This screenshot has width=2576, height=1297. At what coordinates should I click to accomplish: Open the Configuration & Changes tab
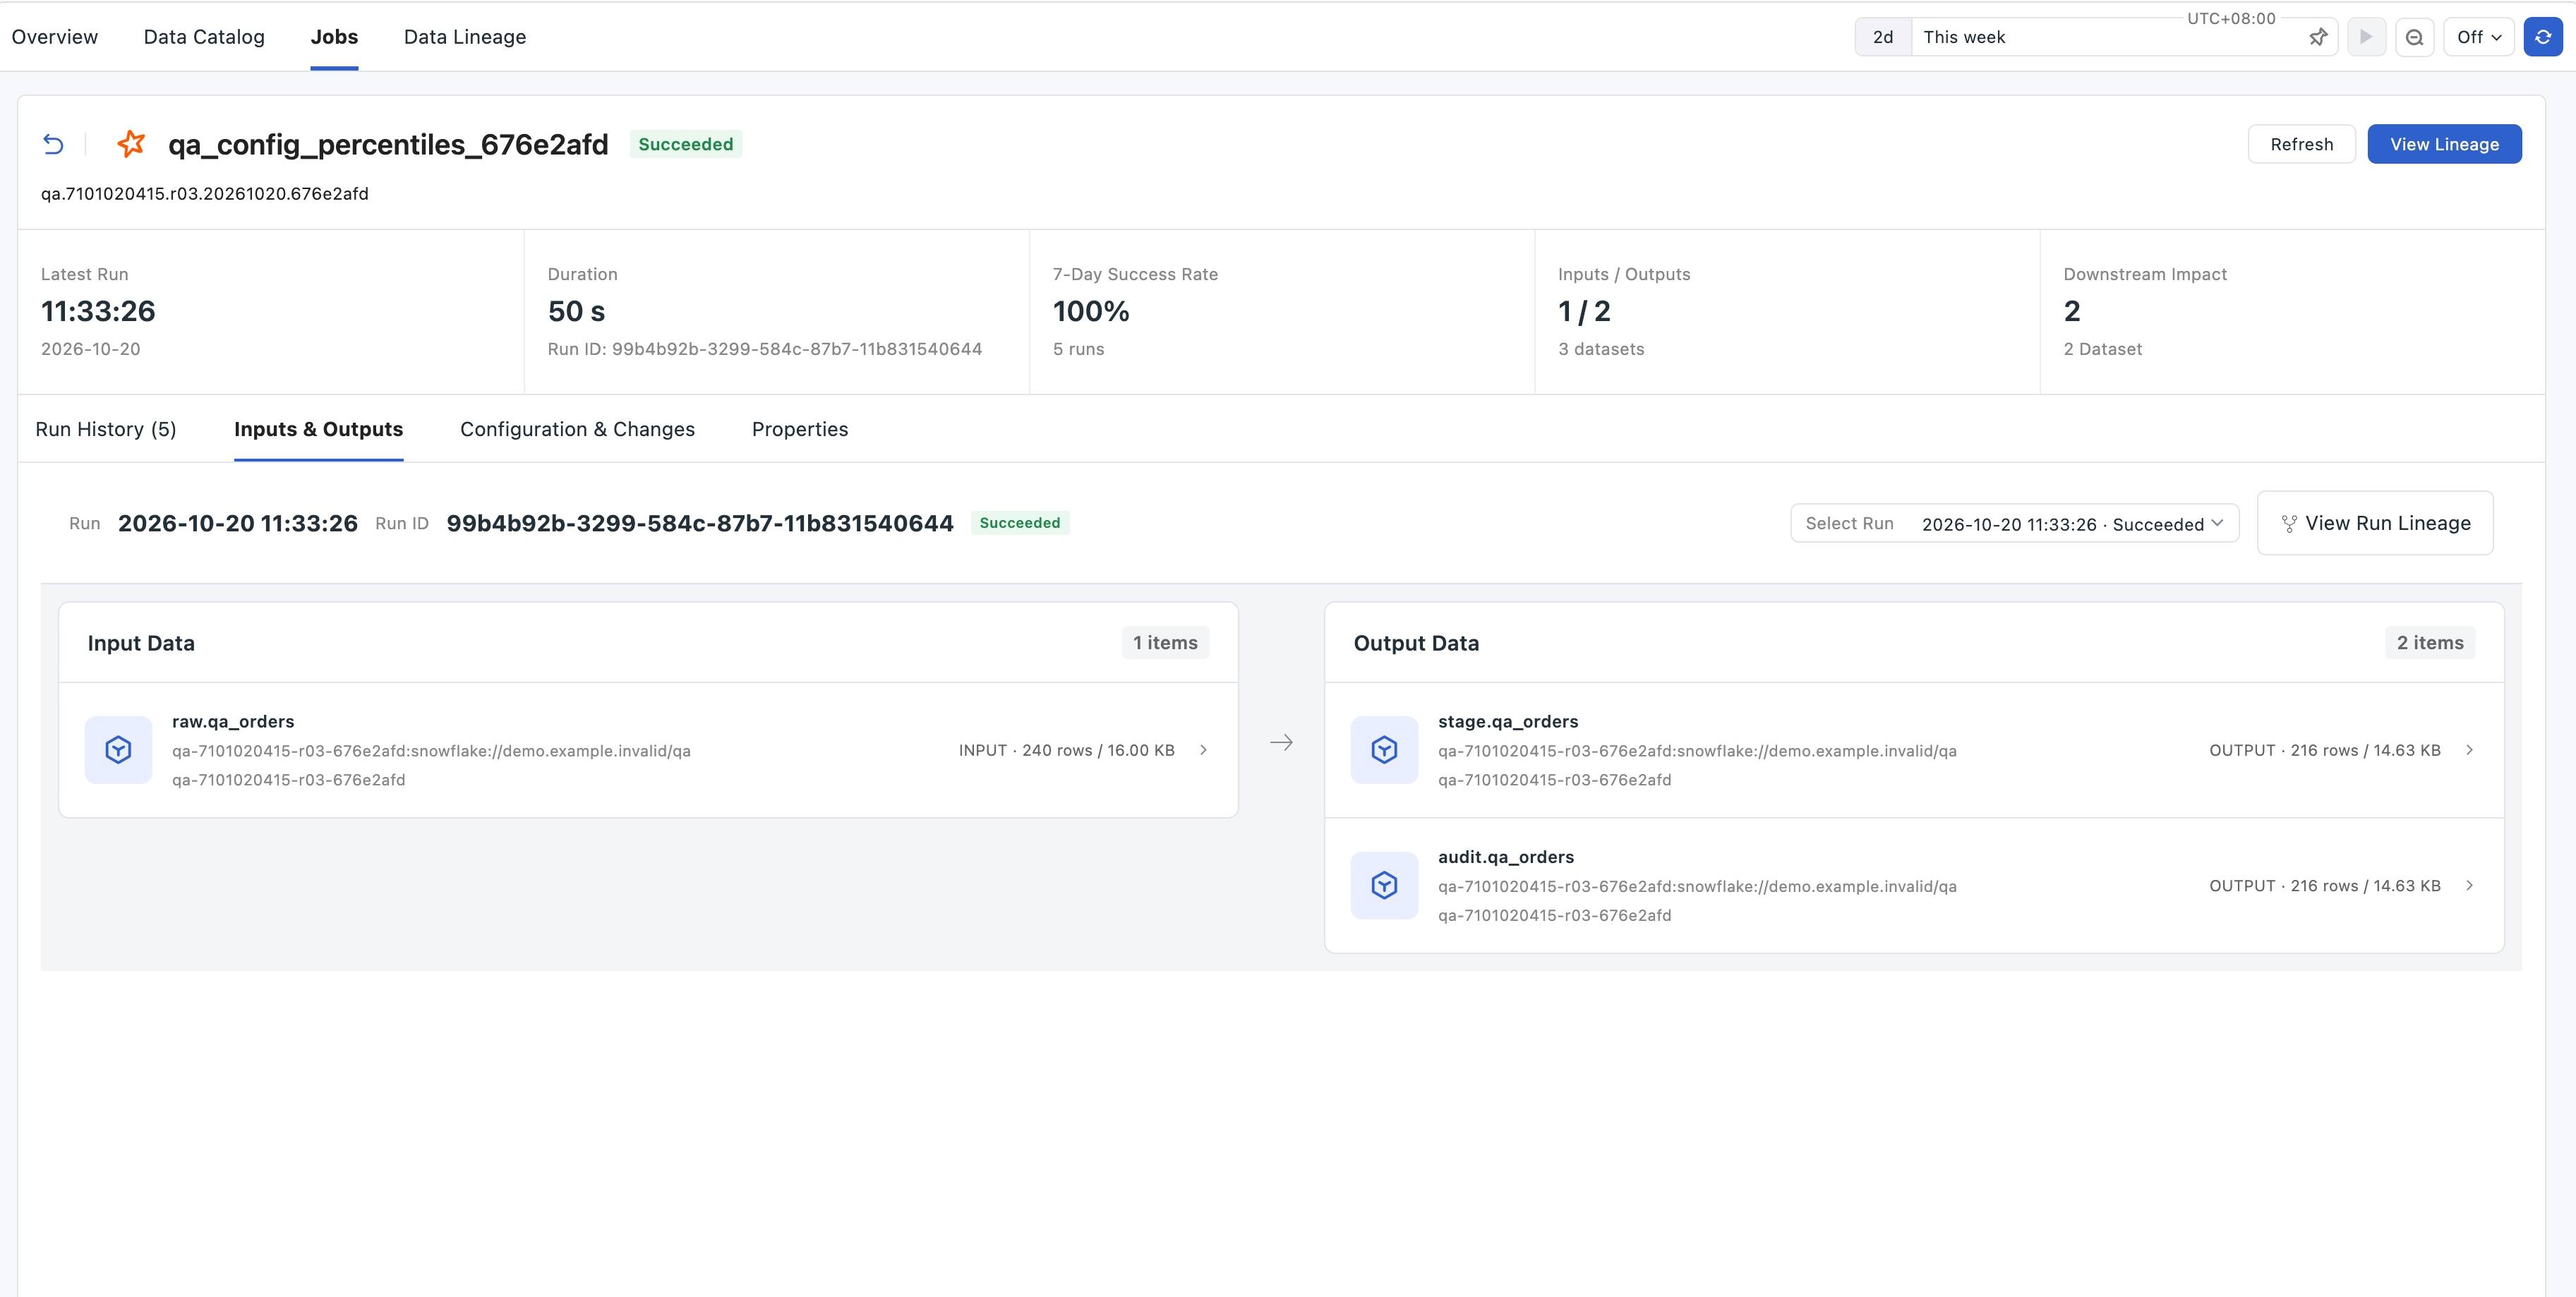(x=577, y=429)
